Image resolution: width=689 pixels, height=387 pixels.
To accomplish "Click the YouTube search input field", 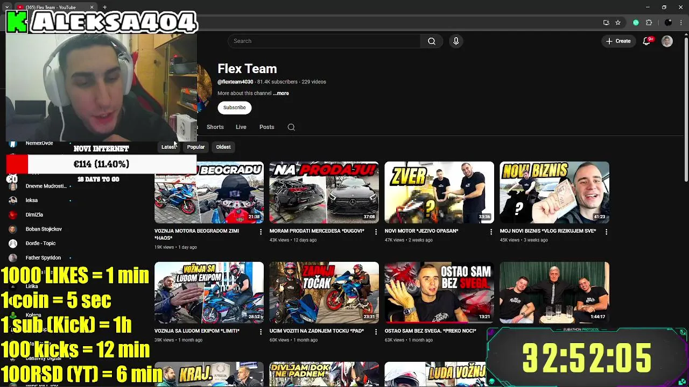I will point(324,41).
